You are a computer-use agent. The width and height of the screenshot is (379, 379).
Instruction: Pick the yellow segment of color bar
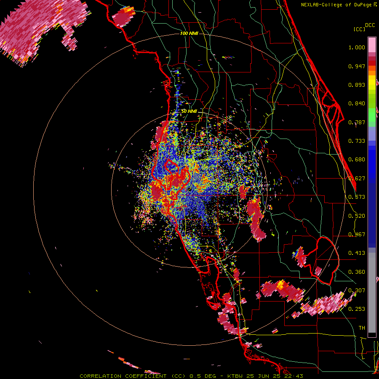click(x=372, y=83)
